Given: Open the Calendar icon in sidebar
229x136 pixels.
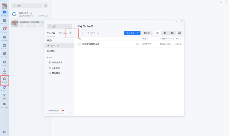Looking at the screenshot, I should pyautogui.click(x=4, y=38).
